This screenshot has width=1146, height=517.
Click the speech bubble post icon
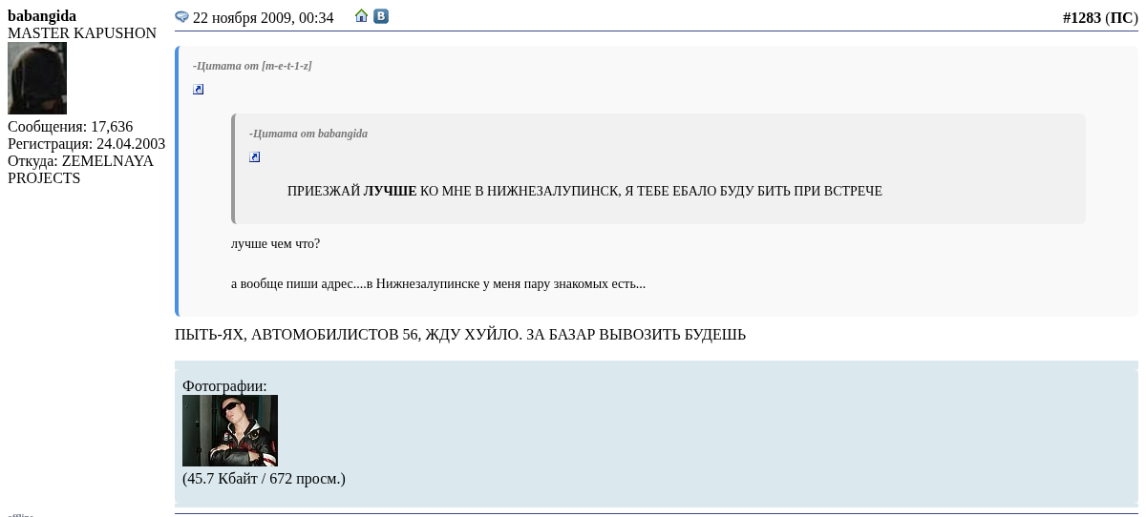(x=181, y=17)
